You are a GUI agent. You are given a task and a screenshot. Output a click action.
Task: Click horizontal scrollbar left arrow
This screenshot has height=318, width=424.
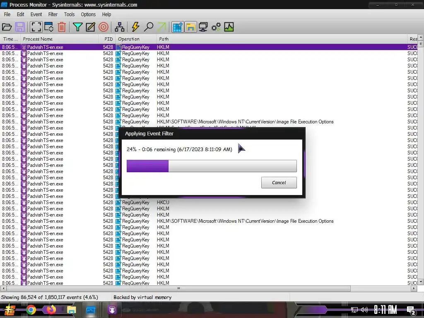3,288
